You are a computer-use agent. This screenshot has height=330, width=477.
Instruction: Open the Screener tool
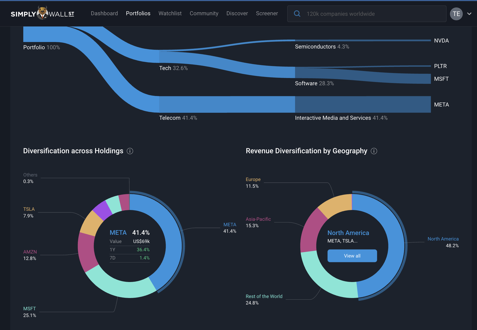tap(267, 13)
